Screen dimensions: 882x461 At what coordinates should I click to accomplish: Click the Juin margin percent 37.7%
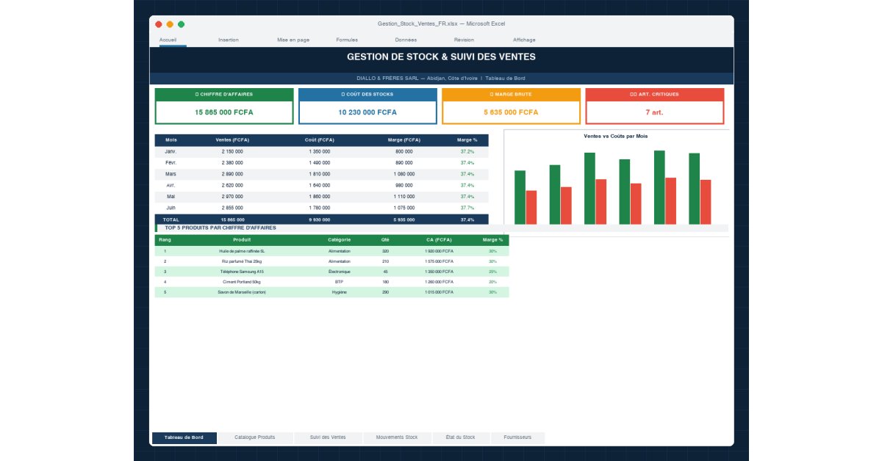coord(467,208)
